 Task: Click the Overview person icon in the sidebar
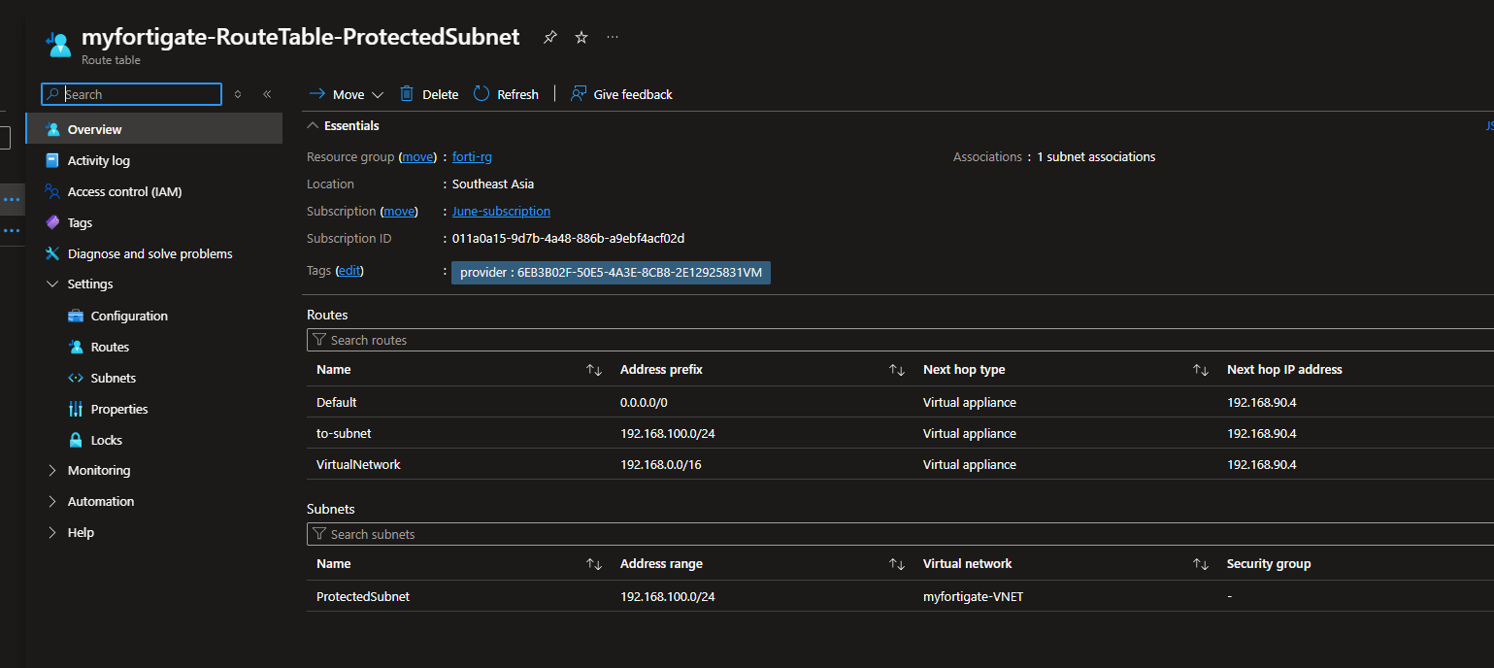52,129
